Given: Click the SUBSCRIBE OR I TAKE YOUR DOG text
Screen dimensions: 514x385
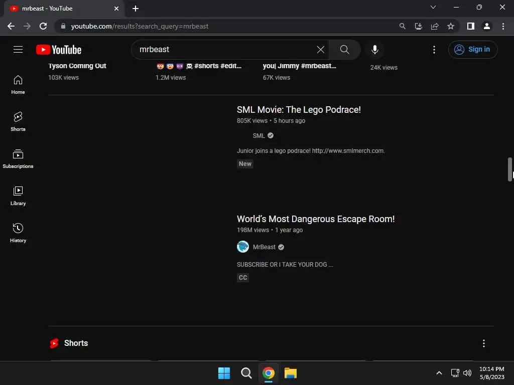Looking at the screenshot, I should pyautogui.click(x=285, y=265).
